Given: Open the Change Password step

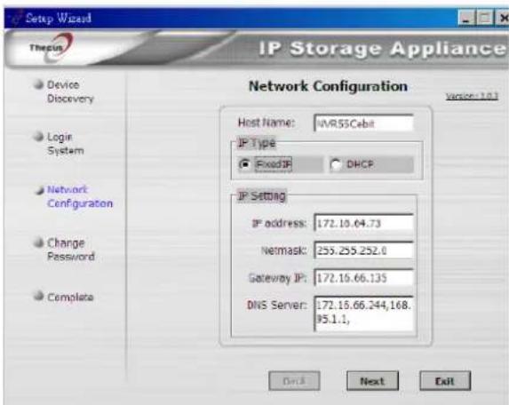Looking at the screenshot, I should click(71, 250).
